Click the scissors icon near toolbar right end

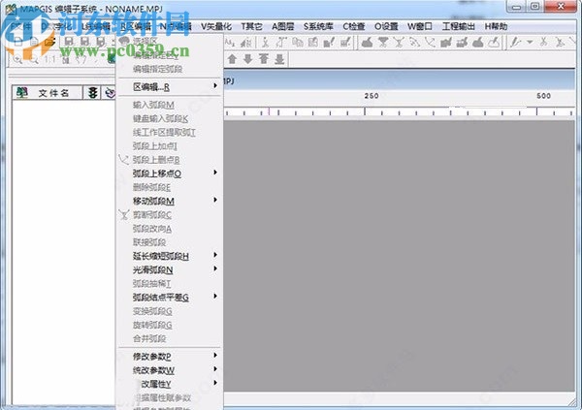(543, 42)
